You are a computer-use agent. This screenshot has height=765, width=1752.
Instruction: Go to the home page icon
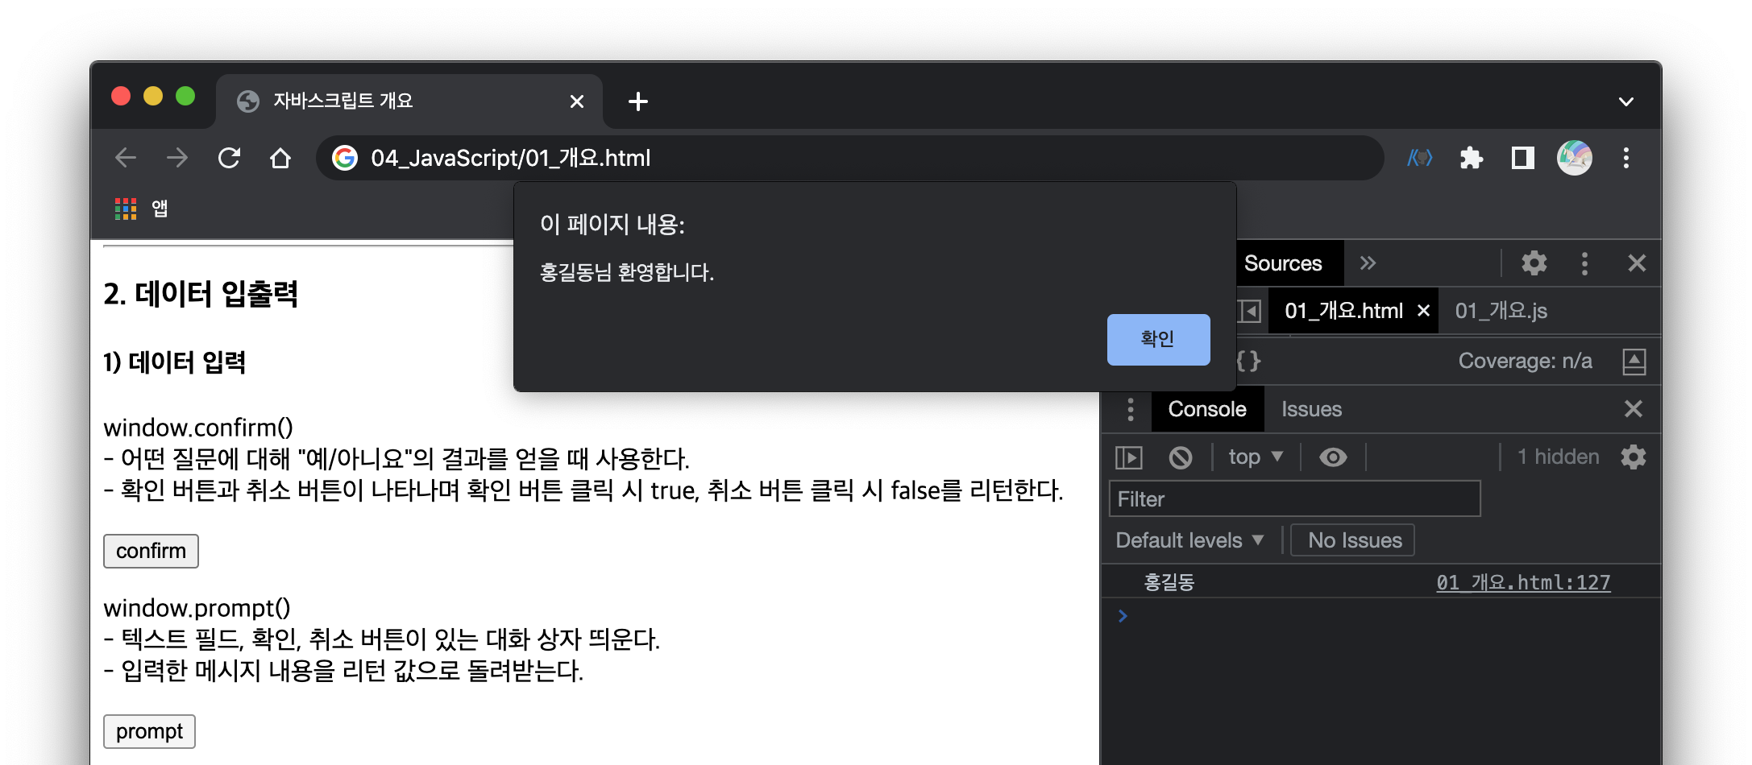(280, 158)
